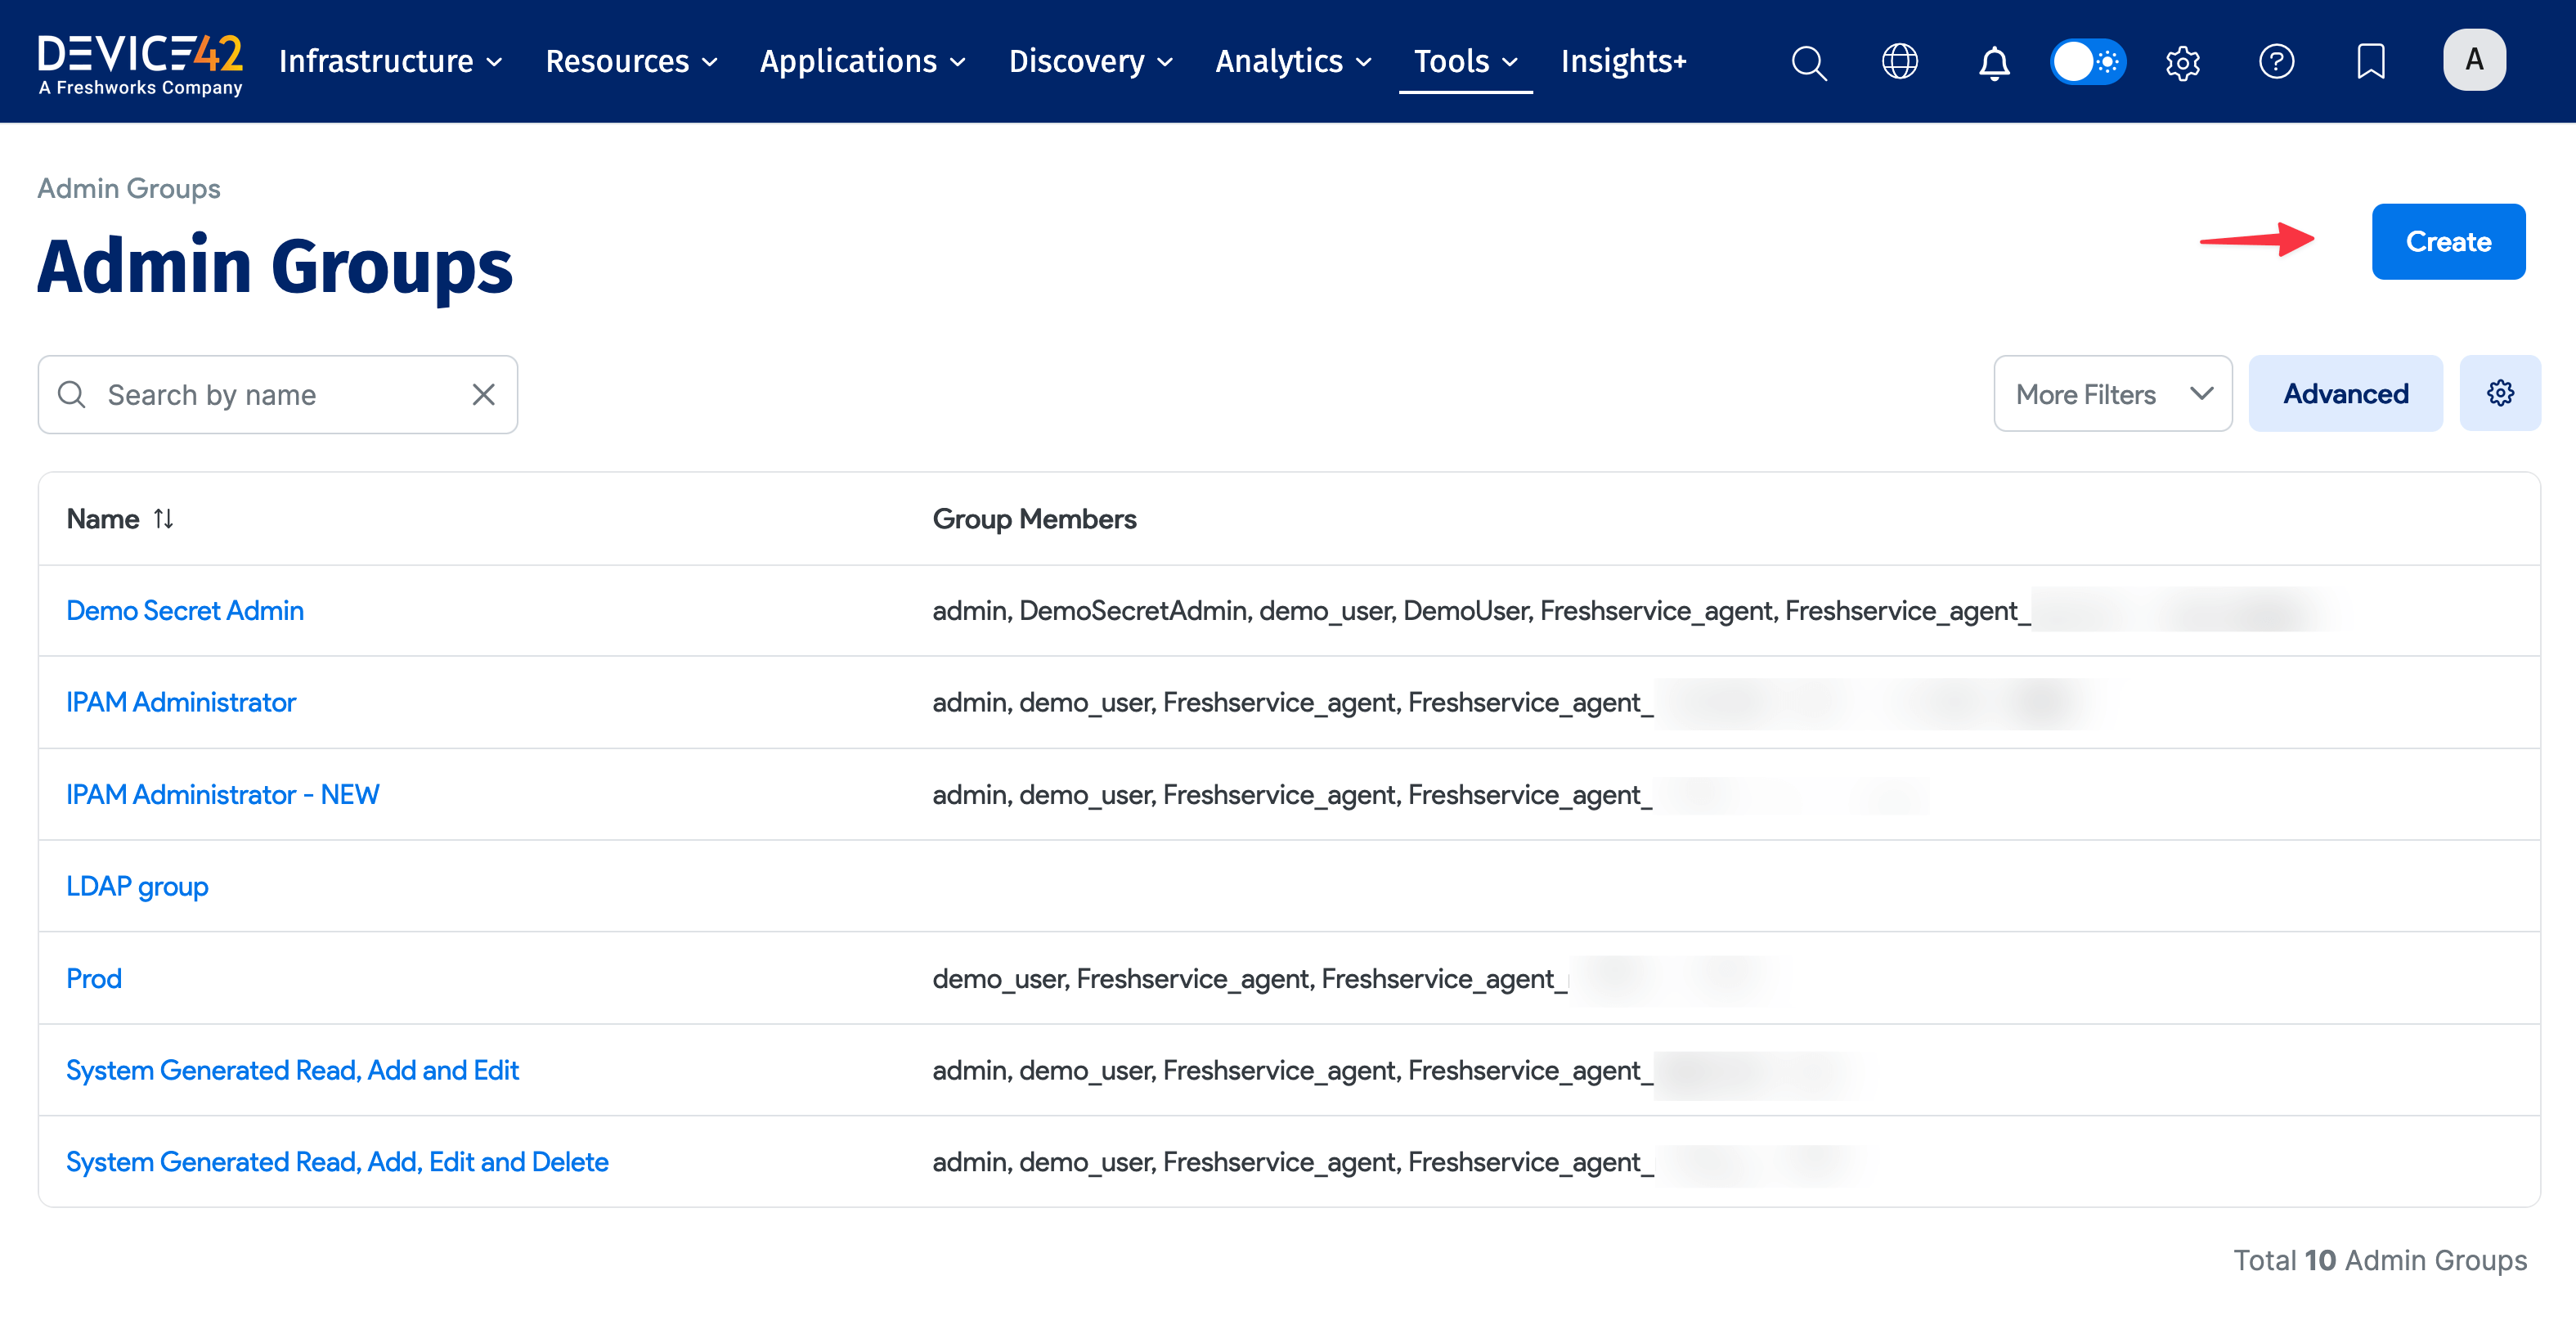Open the user avatar circle labeled A
This screenshot has height=1343, width=2576.
(x=2474, y=60)
